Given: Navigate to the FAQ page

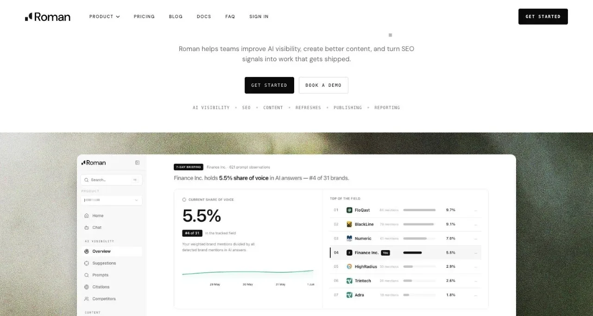Looking at the screenshot, I should pyautogui.click(x=230, y=17).
